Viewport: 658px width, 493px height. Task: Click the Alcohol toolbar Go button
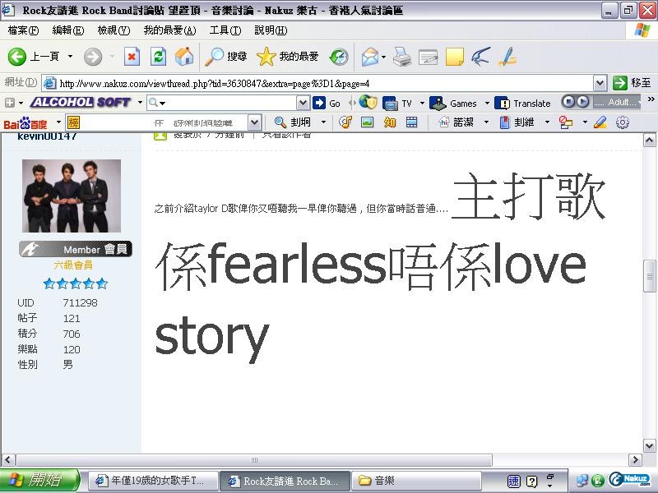327,104
